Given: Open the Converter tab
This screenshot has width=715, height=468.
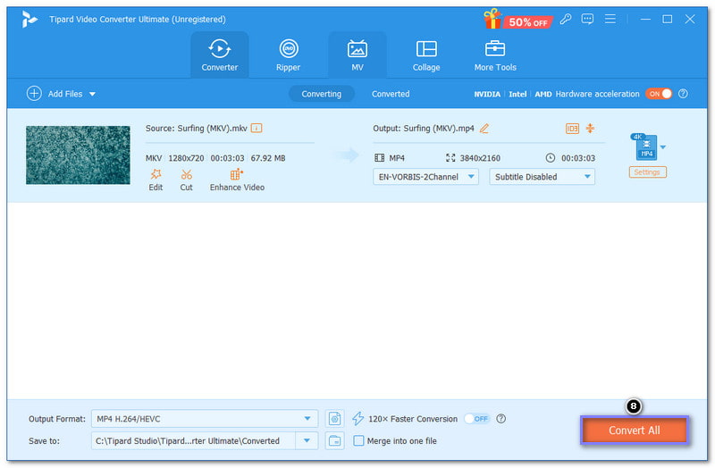Looking at the screenshot, I should [x=219, y=54].
